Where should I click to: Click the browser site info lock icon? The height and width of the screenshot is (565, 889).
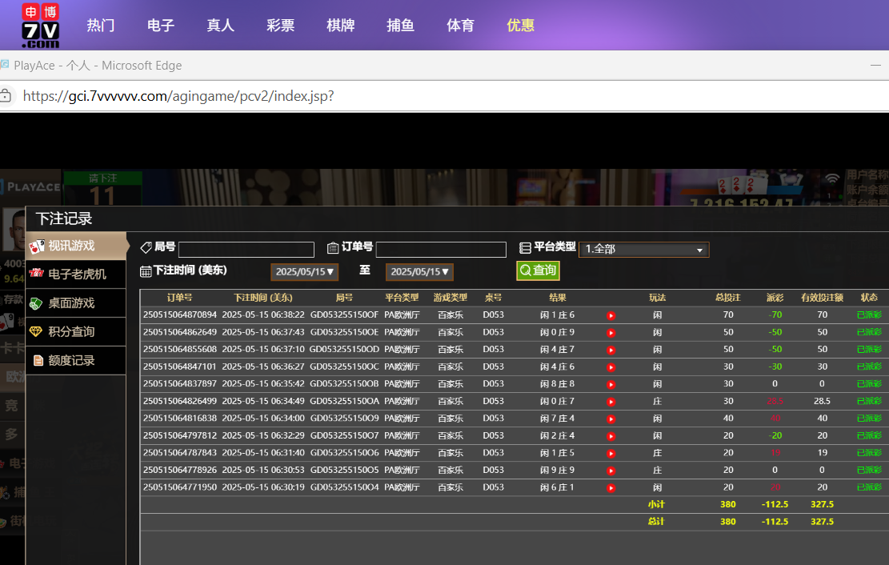coord(6,96)
